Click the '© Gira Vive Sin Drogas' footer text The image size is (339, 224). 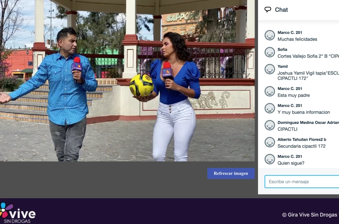pyautogui.click(x=310, y=215)
